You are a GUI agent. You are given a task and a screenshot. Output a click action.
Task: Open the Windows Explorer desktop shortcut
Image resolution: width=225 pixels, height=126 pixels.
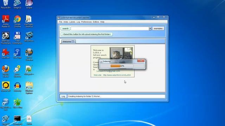point(29,88)
